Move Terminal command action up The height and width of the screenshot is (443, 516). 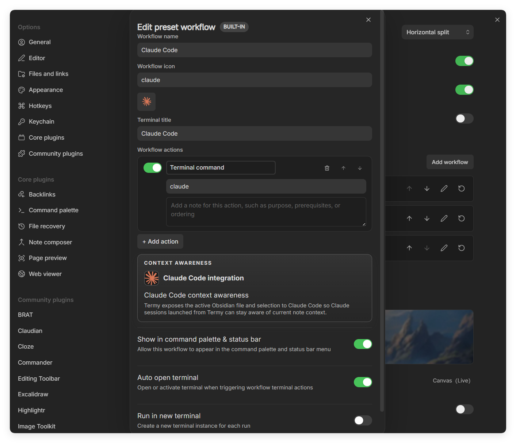pyautogui.click(x=343, y=168)
